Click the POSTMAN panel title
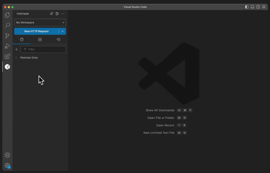 (23, 14)
